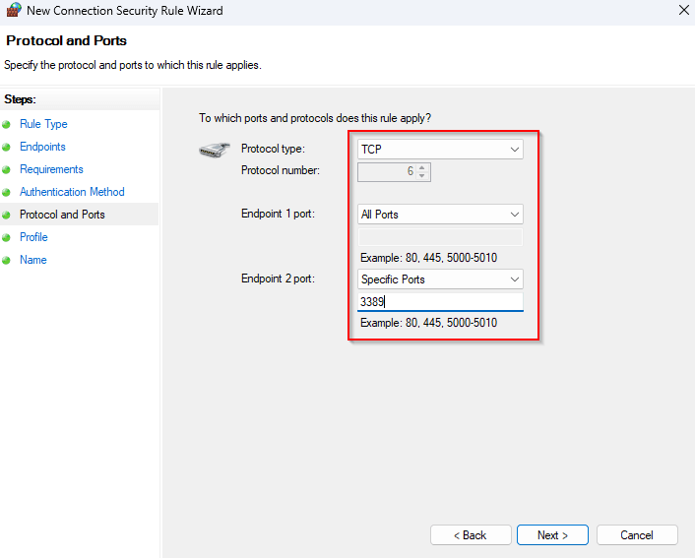Viewport: 695px width, 558px height.
Task: Click green bullet beside Authentication Method
Action: coord(7,193)
